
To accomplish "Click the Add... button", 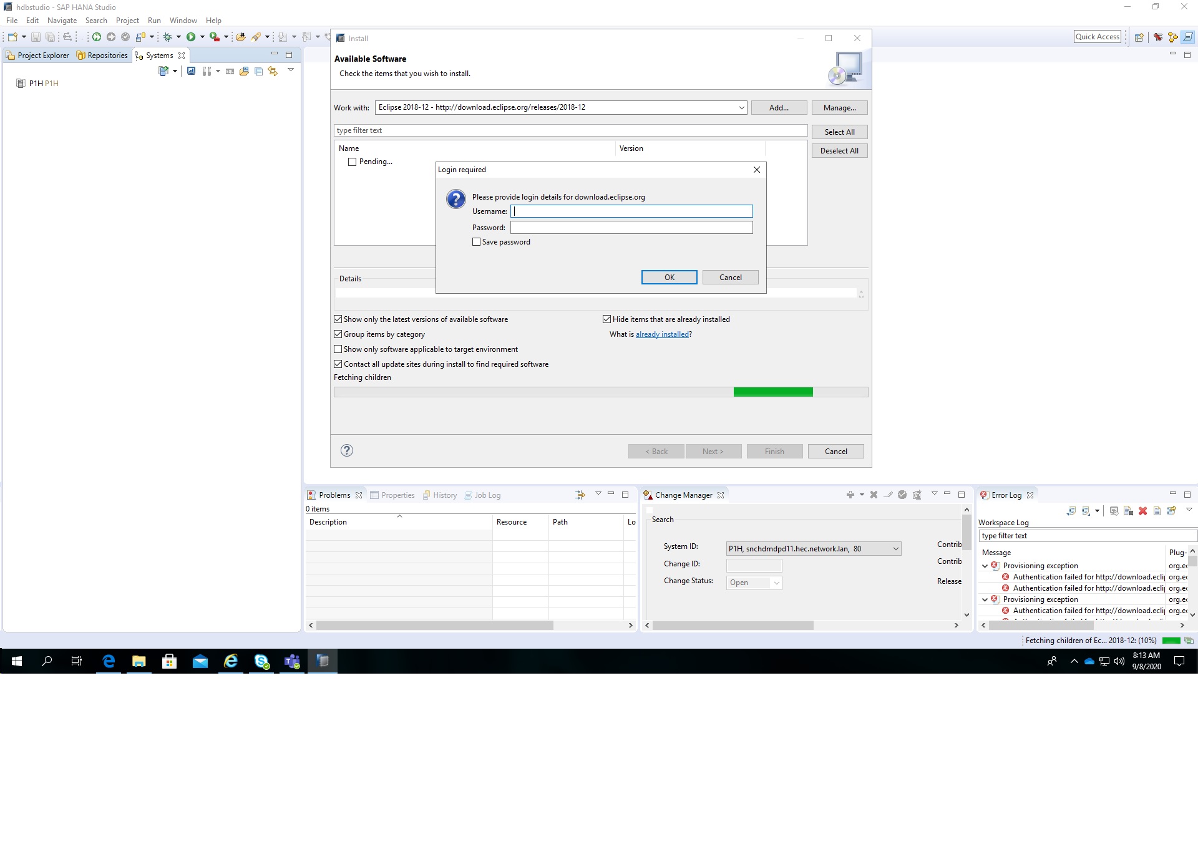I will coord(779,108).
